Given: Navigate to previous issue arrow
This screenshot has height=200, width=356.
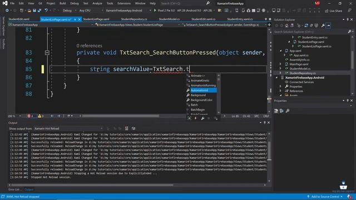Looking at the screenshot, I should 52,116.
